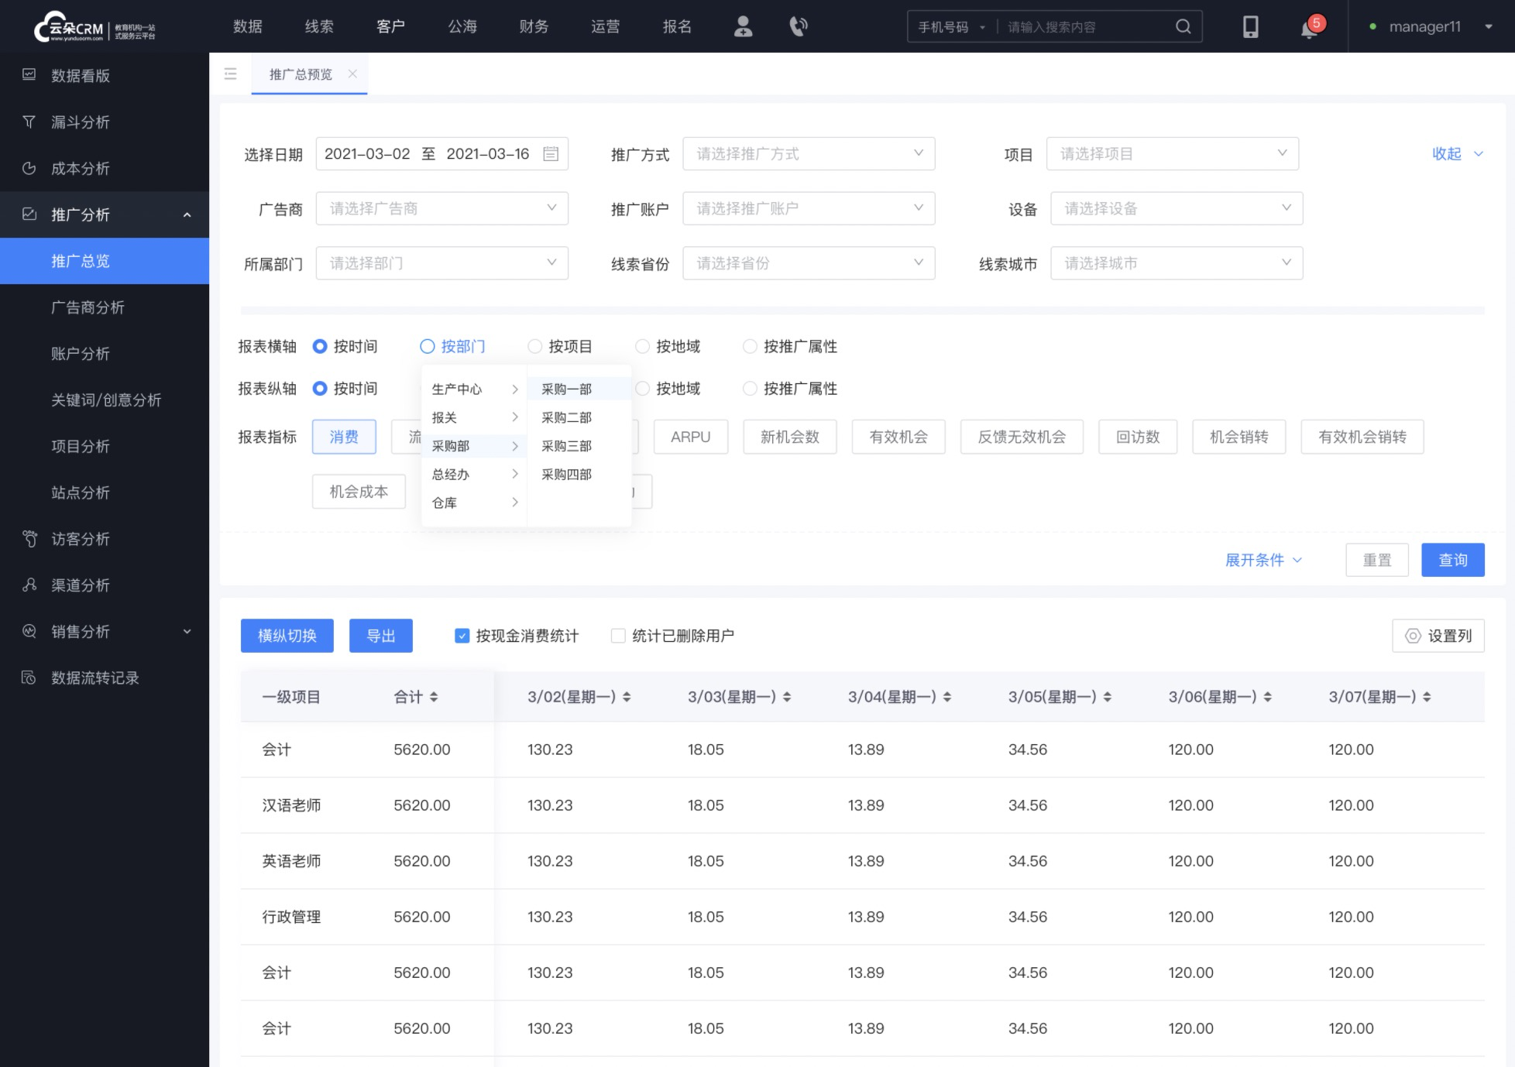Click the 数据流转记录 data flow icon
Viewport: 1515px width, 1067px height.
(29, 678)
